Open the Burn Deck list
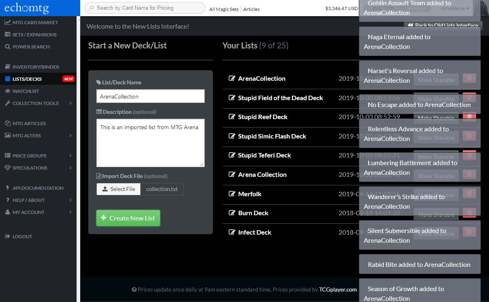The image size is (489, 302). pos(253,213)
